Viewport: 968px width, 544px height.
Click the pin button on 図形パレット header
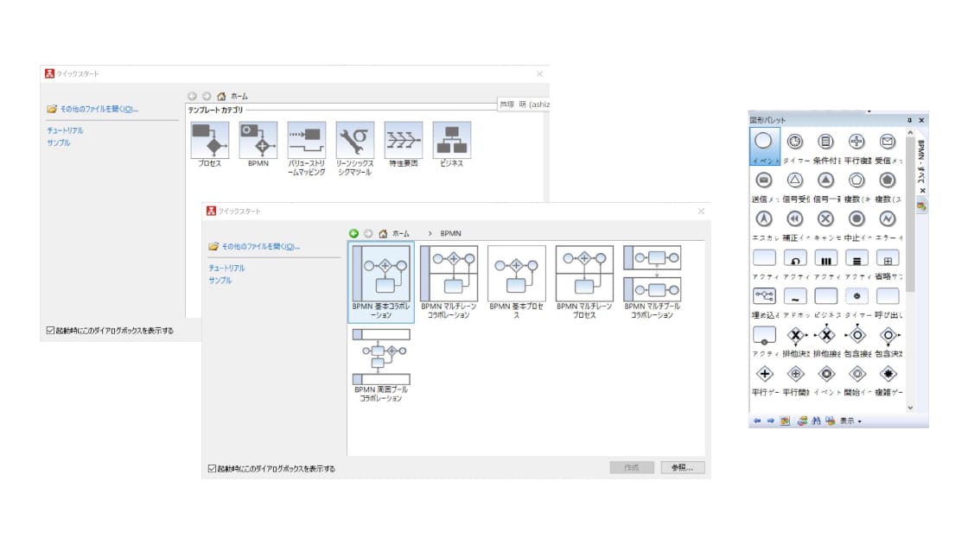[x=909, y=120]
